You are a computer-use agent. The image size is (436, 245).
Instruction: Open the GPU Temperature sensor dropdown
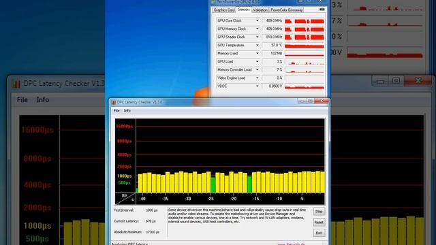pos(257,46)
